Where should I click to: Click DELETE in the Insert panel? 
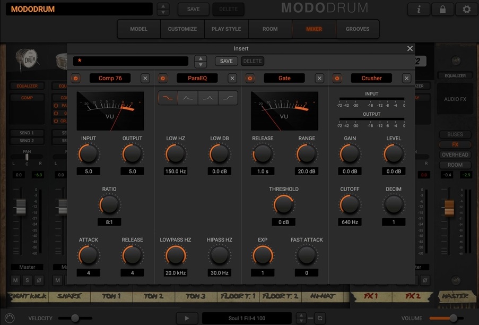click(x=252, y=61)
